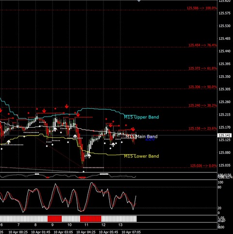
Task: Click session number 11 below the histogram
Action: click(86, 225)
